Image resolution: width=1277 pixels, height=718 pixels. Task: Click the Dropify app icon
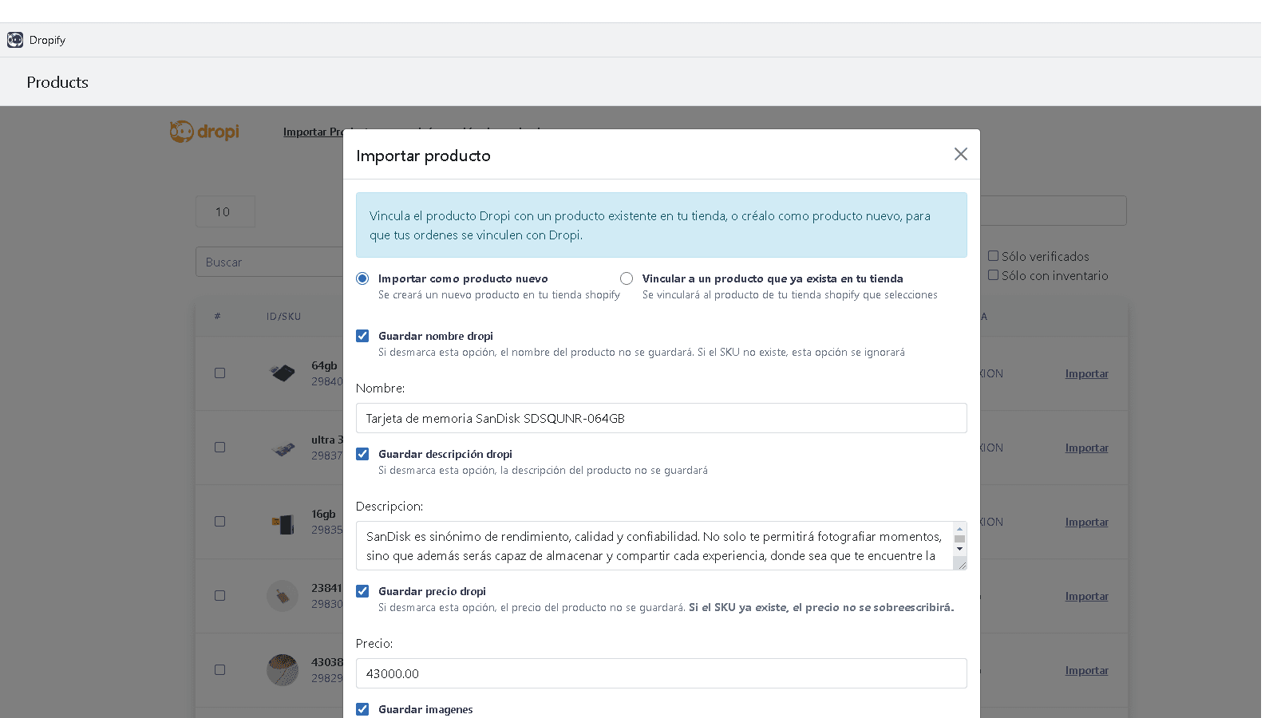point(15,40)
